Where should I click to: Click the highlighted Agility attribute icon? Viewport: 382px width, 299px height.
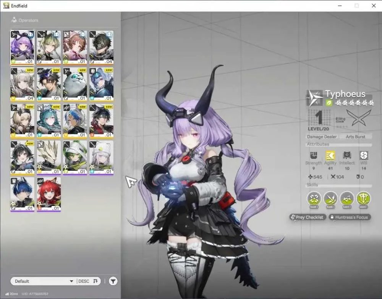330,155
